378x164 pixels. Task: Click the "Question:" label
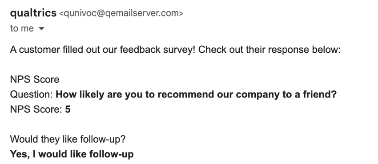[32, 94]
